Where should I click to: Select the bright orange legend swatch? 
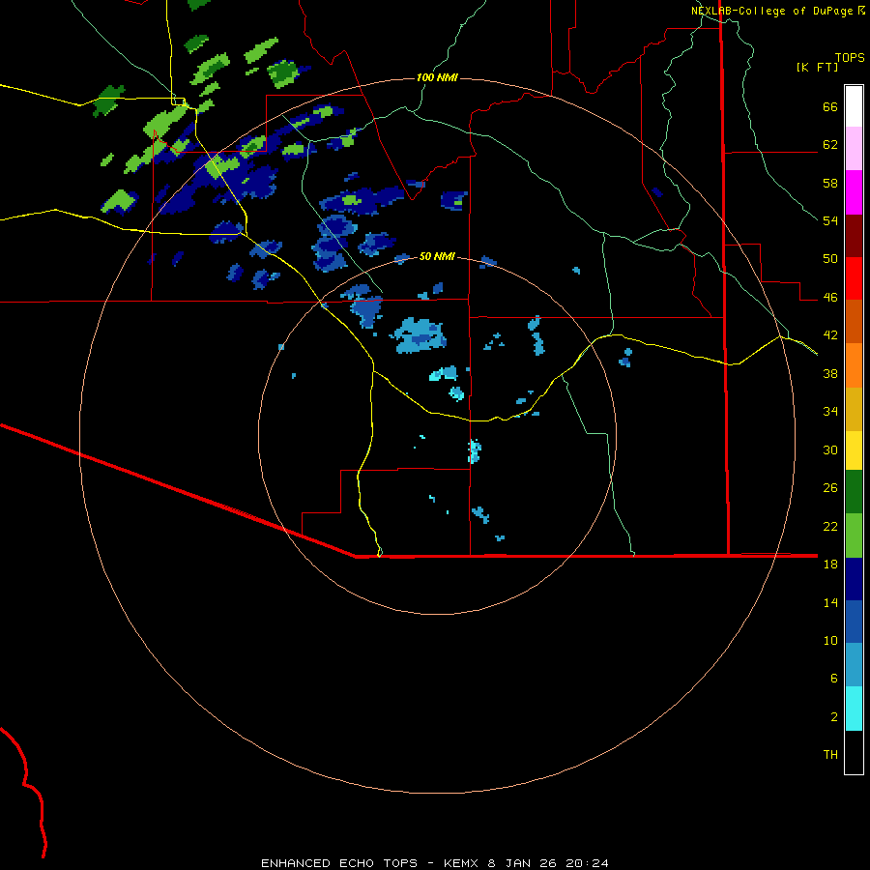(854, 365)
